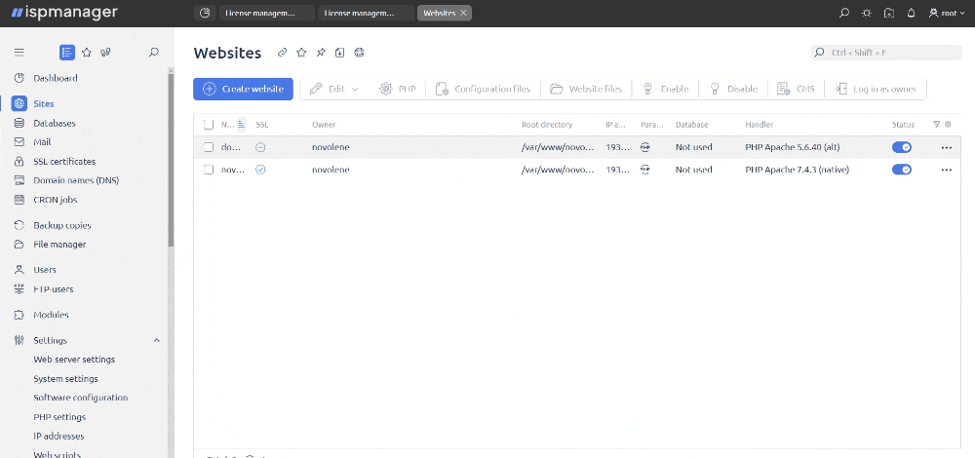
Task: Click the notifications bell icon
Action: click(x=911, y=13)
